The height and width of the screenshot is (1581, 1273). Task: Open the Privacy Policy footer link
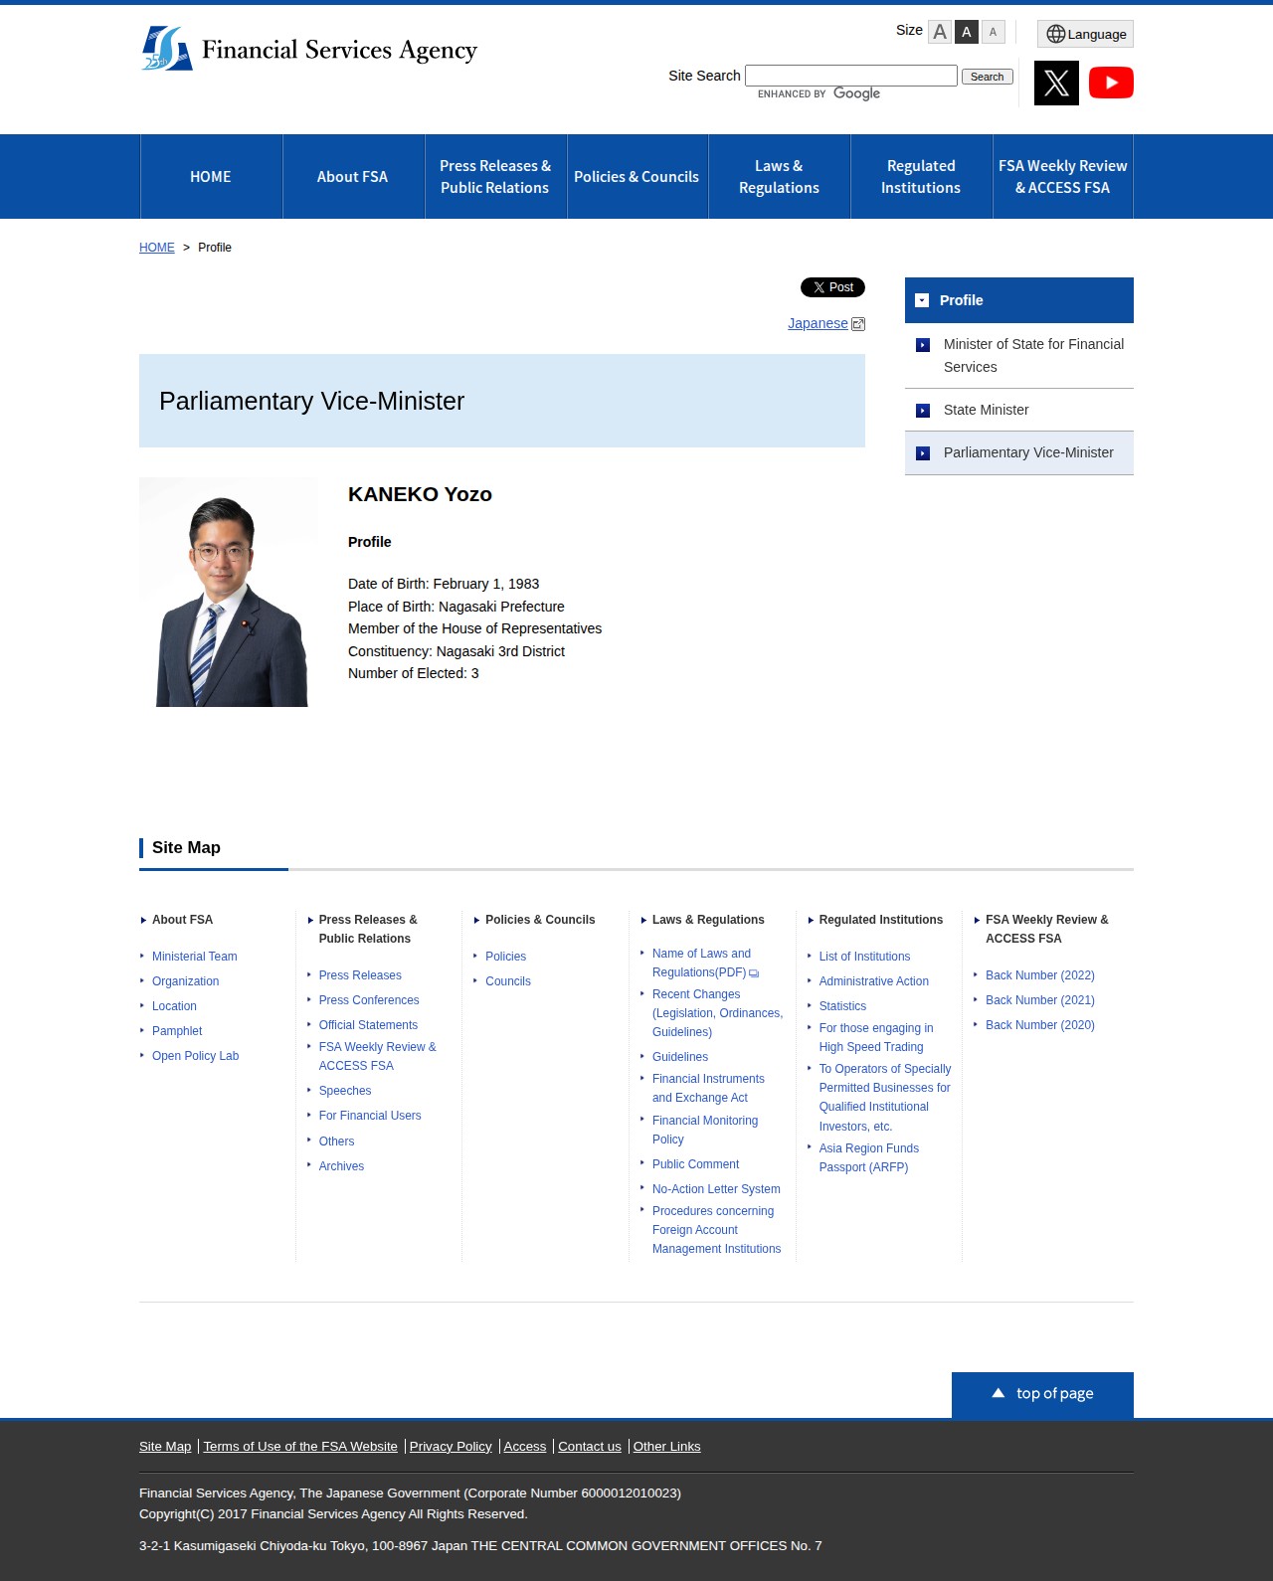point(451,1447)
